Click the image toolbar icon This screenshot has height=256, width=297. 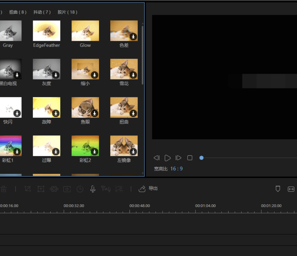coord(119,189)
